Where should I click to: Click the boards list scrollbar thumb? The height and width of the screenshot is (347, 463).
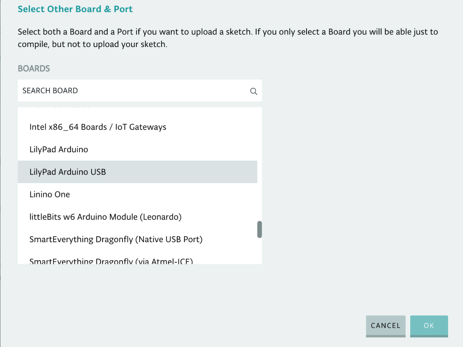[260, 229]
